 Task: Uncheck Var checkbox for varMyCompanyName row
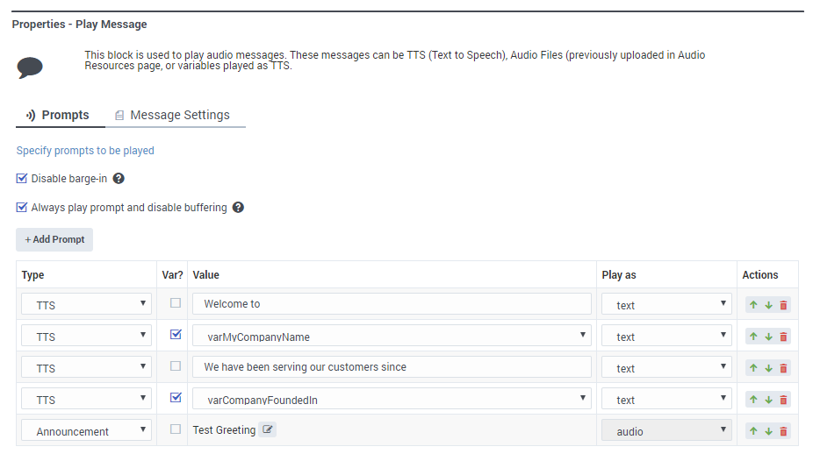[x=176, y=335]
